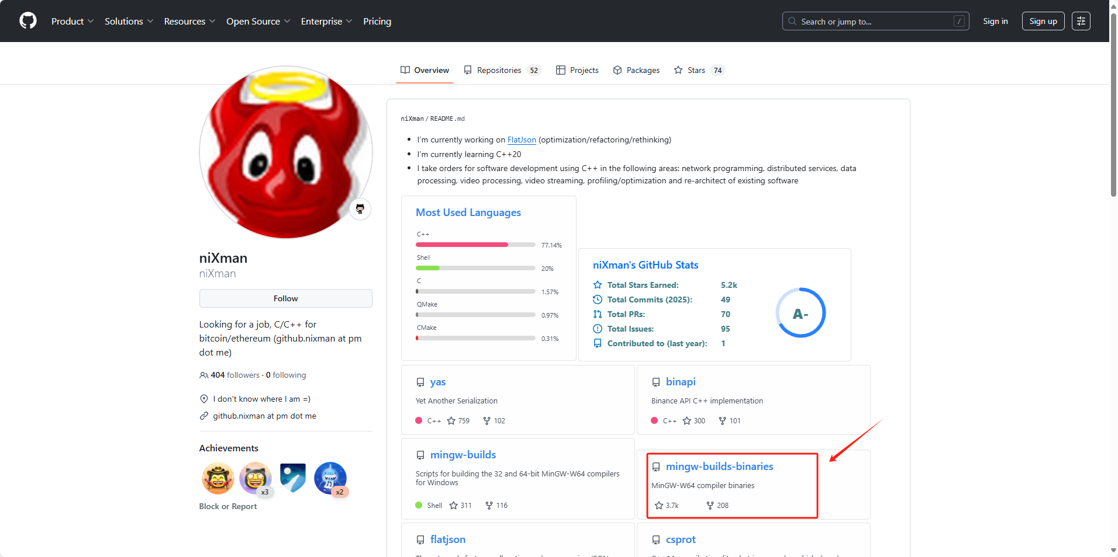Open the mingw-builds repository
This screenshot has width=1118, height=557.
pyautogui.click(x=463, y=455)
